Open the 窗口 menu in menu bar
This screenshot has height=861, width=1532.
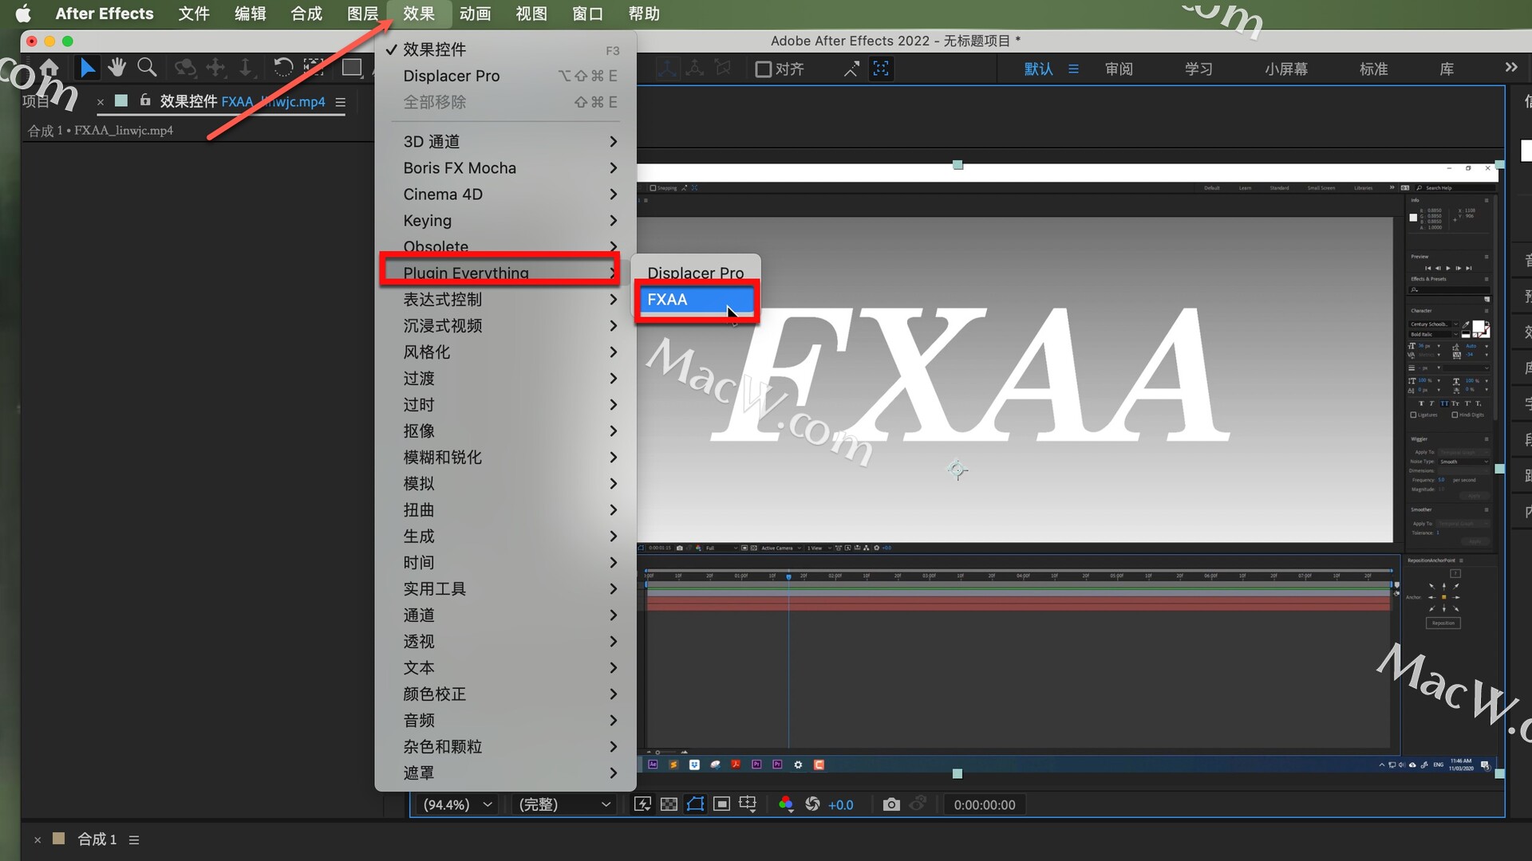click(x=587, y=14)
